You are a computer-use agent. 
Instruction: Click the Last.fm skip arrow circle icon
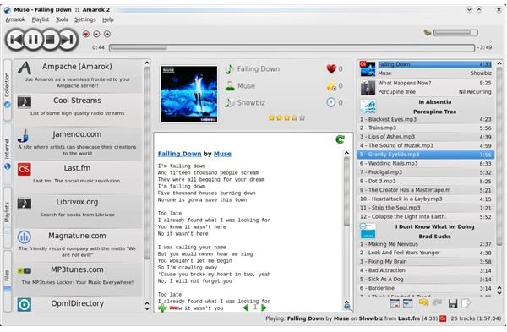click(x=107, y=34)
